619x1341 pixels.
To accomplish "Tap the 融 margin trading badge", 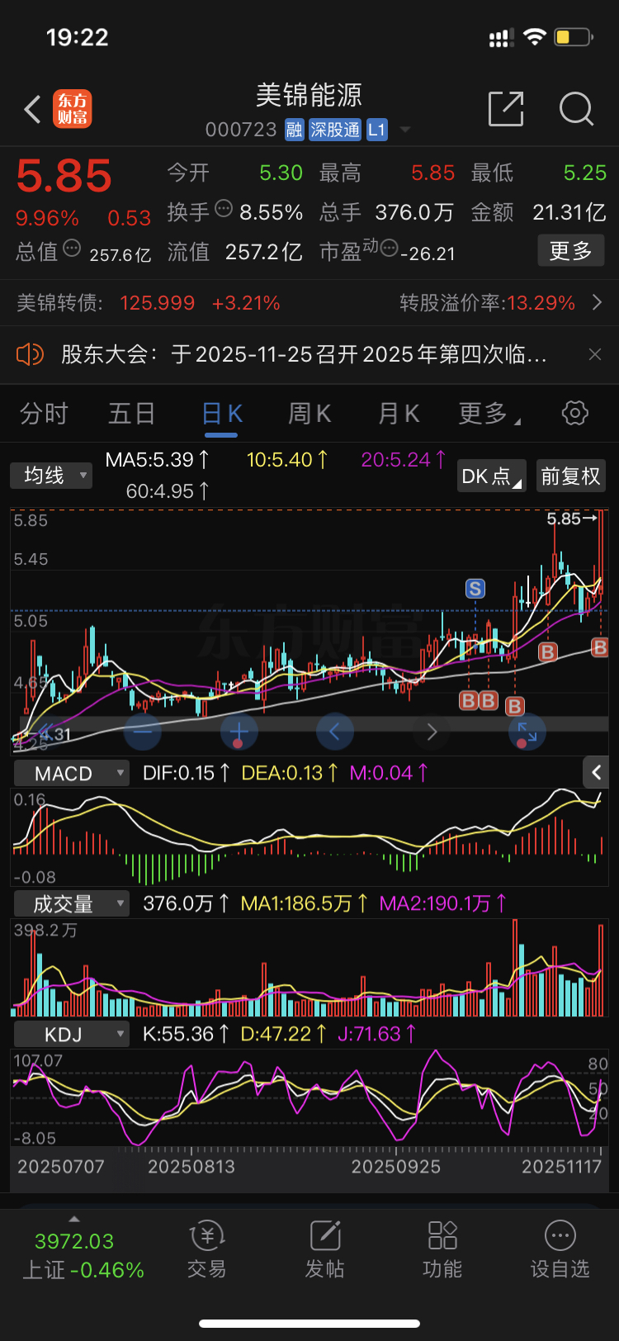I will click(295, 130).
